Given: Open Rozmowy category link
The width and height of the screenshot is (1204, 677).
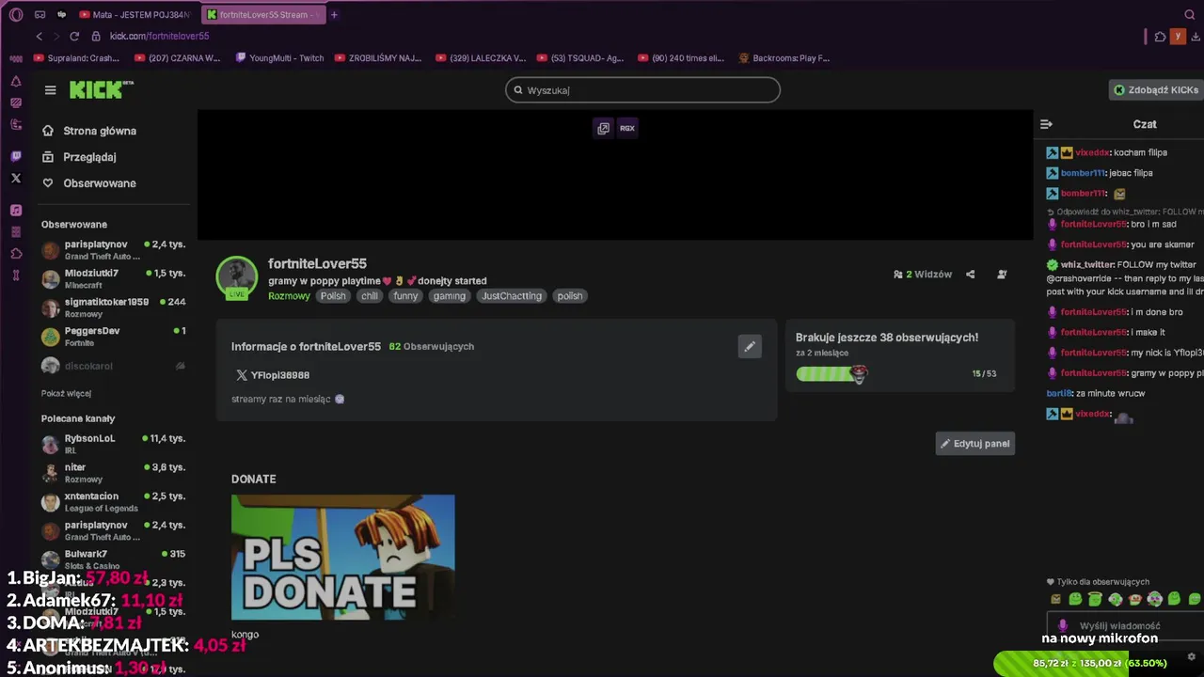Looking at the screenshot, I should (289, 296).
